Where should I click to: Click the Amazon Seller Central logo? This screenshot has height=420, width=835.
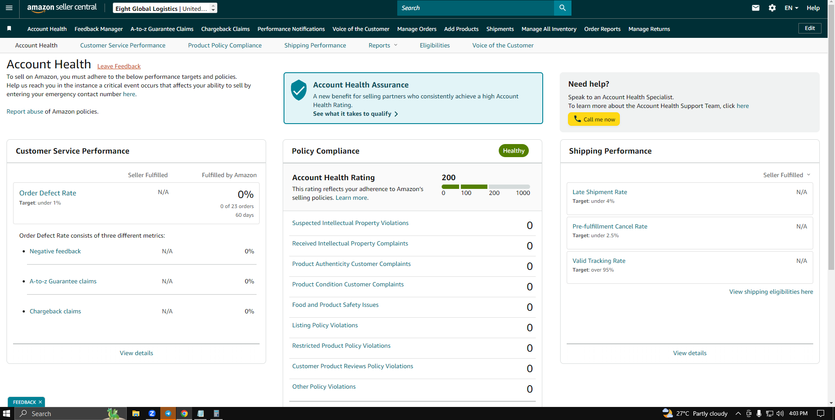coord(62,7)
